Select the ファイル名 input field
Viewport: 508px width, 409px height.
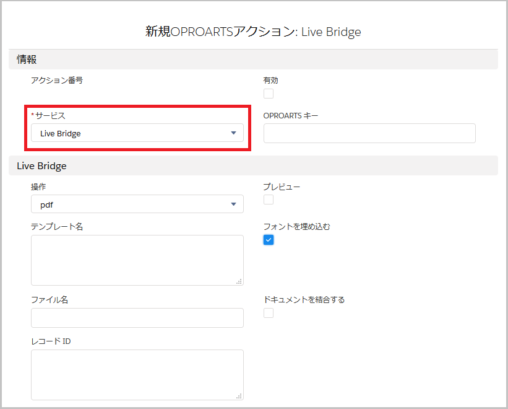pyautogui.click(x=137, y=318)
